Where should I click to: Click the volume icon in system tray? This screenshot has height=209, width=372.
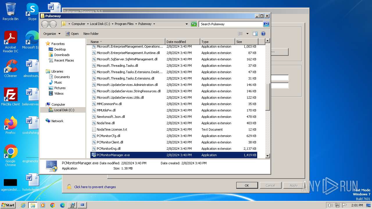tap(330, 205)
